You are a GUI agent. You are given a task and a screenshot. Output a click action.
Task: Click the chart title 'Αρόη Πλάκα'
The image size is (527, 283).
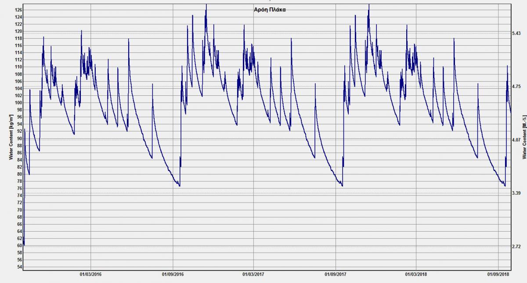[268, 9]
